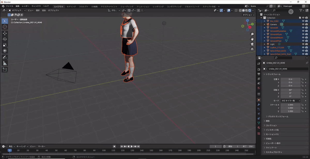Open the キーイング menu in timeline
Screen dimensions: 310x159
click(22, 146)
